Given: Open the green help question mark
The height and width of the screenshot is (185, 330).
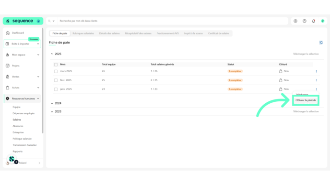Looking at the screenshot, I should click(x=323, y=21).
